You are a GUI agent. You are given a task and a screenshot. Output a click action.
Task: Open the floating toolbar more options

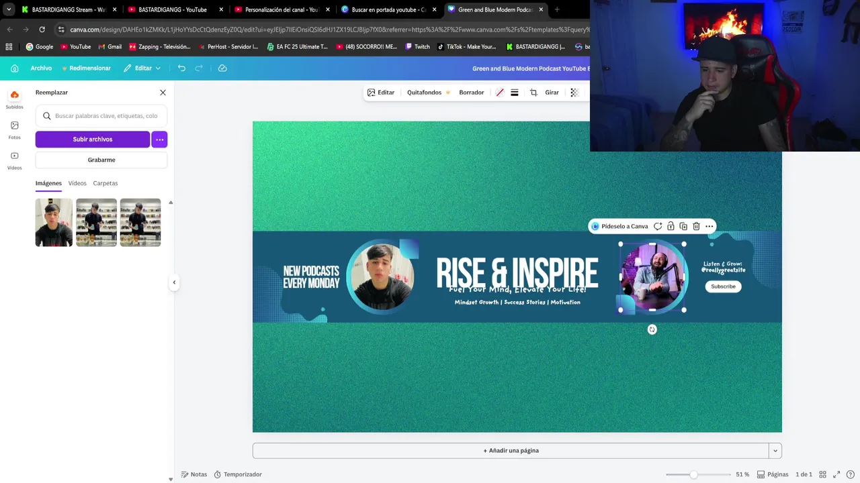tap(709, 226)
